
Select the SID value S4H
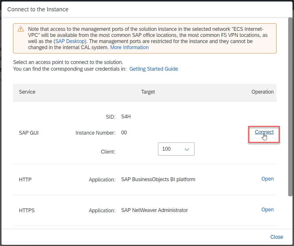pyautogui.click(x=126, y=117)
